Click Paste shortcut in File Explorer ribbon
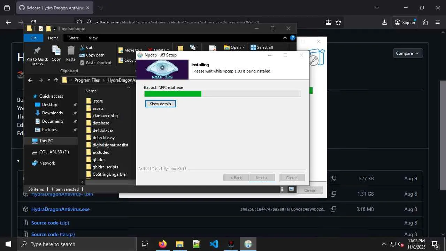The width and height of the screenshot is (446, 251). (x=95, y=63)
